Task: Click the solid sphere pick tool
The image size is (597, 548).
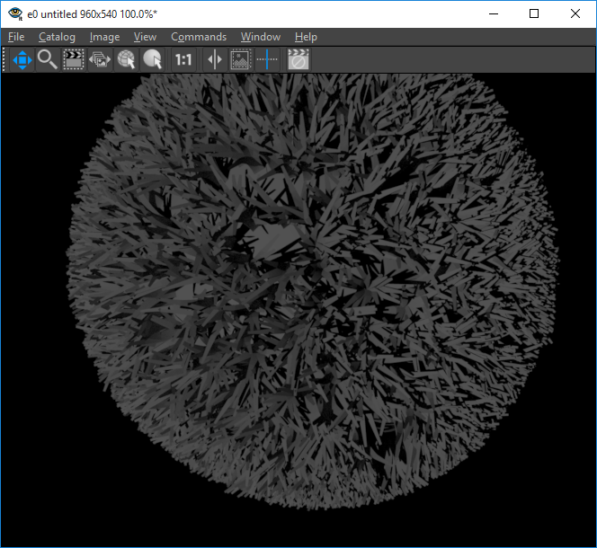Action: coord(153,60)
